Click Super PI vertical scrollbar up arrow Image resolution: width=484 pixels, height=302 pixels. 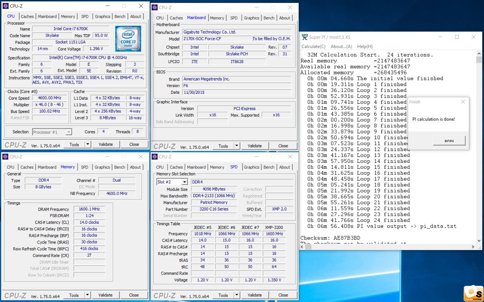point(479,54)
